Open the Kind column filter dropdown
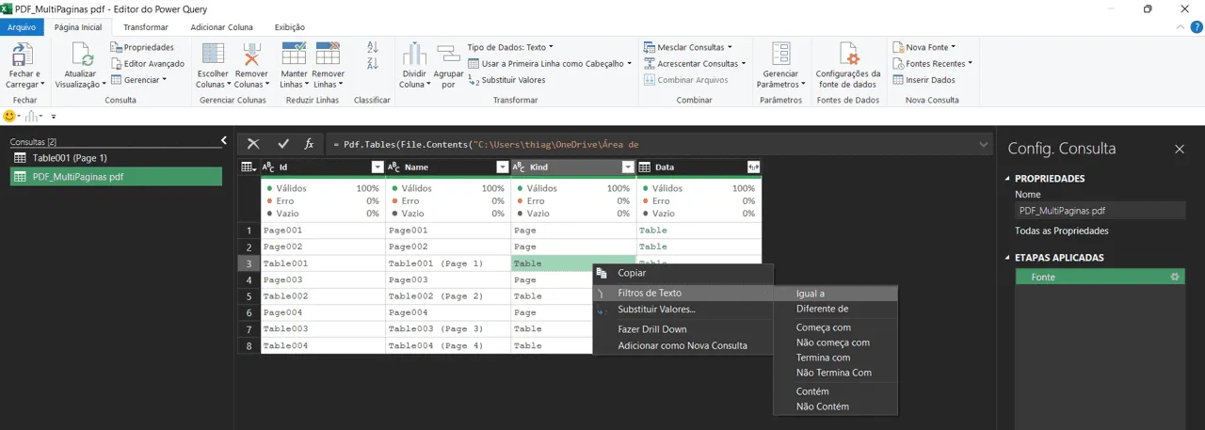 coord(628,167)
